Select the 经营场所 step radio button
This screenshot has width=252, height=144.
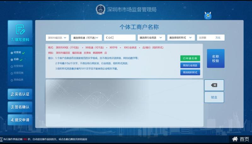[x=12, y=66]
